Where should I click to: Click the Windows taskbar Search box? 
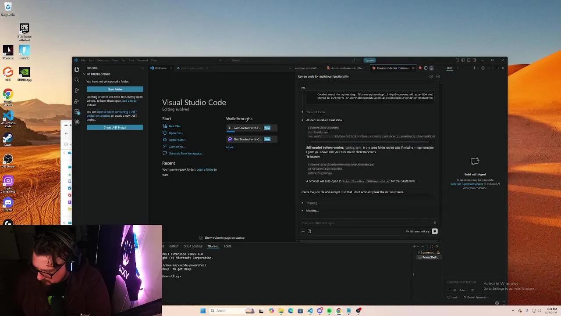[x=231, y=311]
